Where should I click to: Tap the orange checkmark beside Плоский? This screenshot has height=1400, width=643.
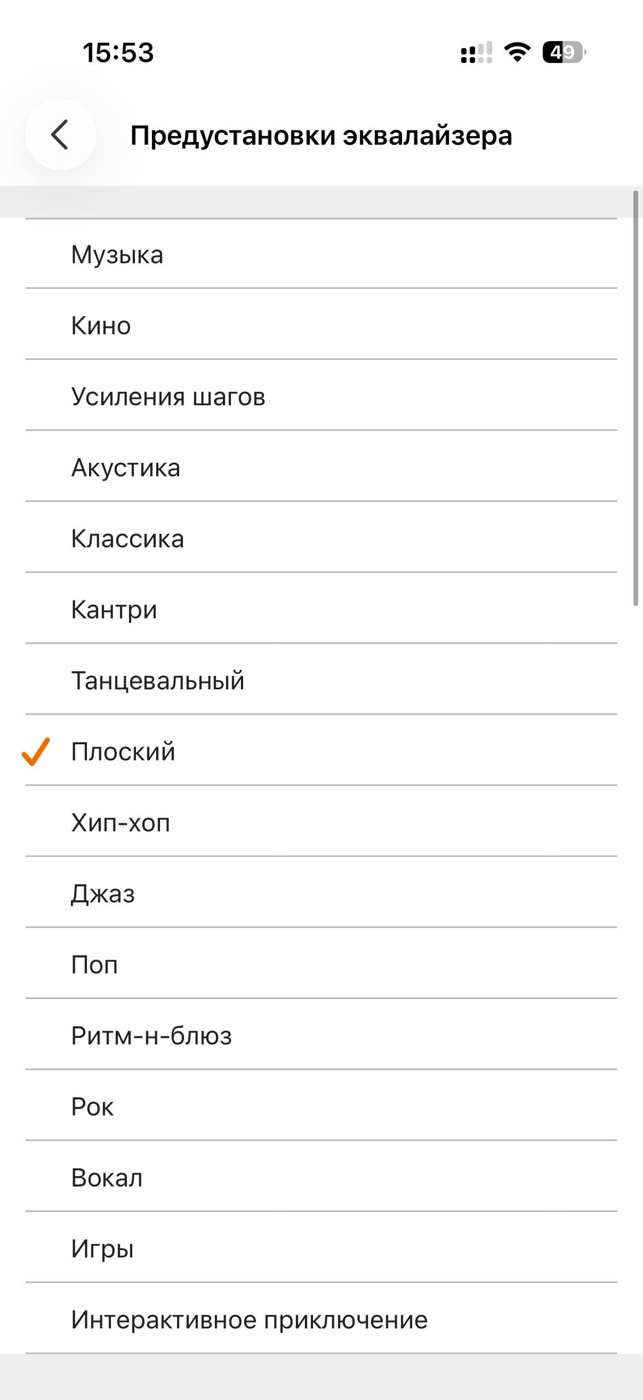(36, 751)
